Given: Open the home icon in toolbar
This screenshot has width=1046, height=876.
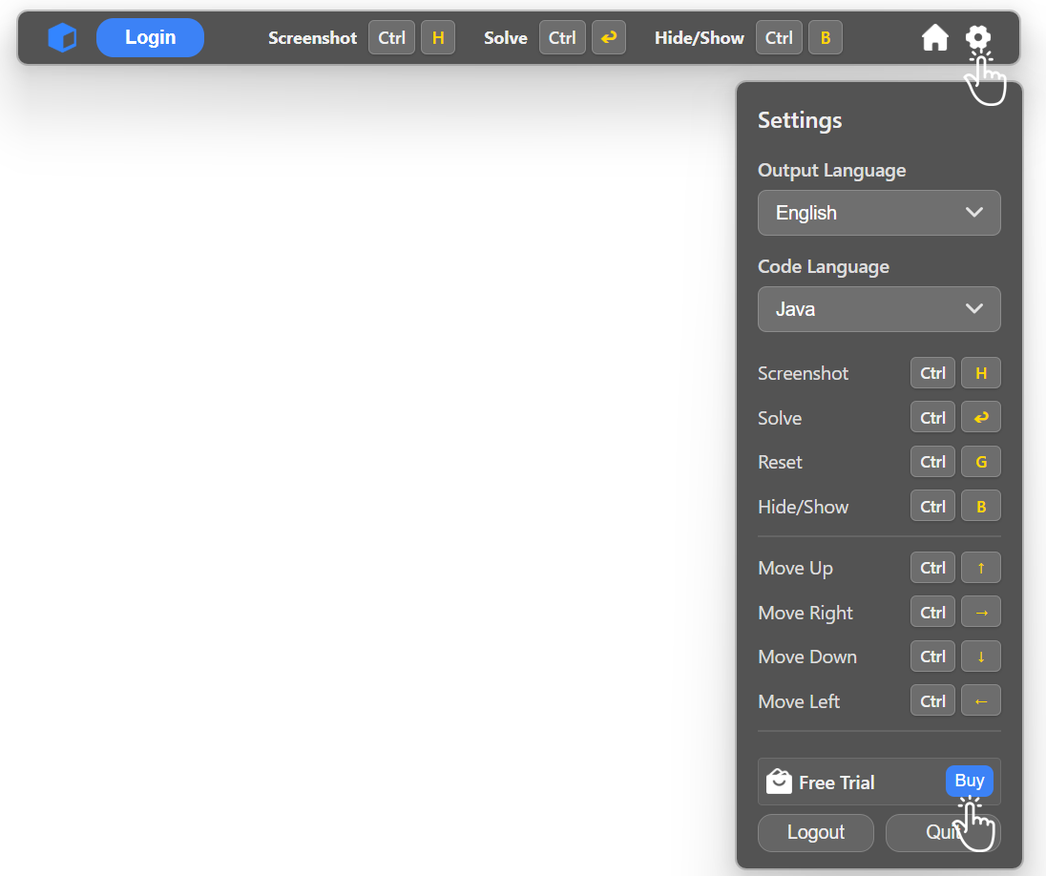Looking at the screenshot, I should pyautogui.click(x=934, y=38).
